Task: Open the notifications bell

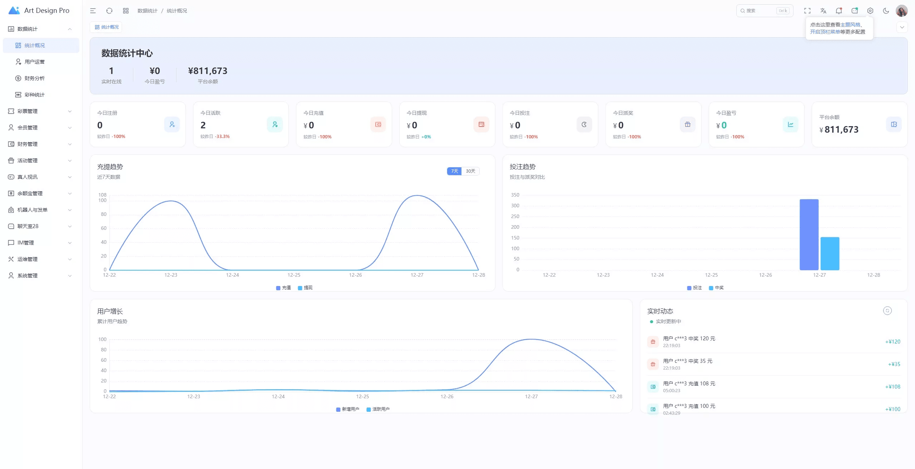Action: [x=839, y=11]
